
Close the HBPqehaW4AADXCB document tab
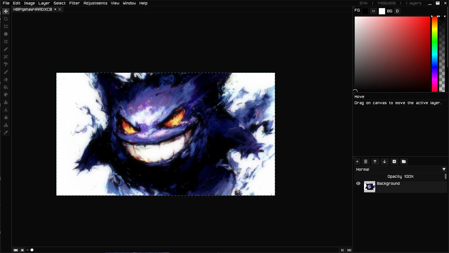tap(60, 9)
